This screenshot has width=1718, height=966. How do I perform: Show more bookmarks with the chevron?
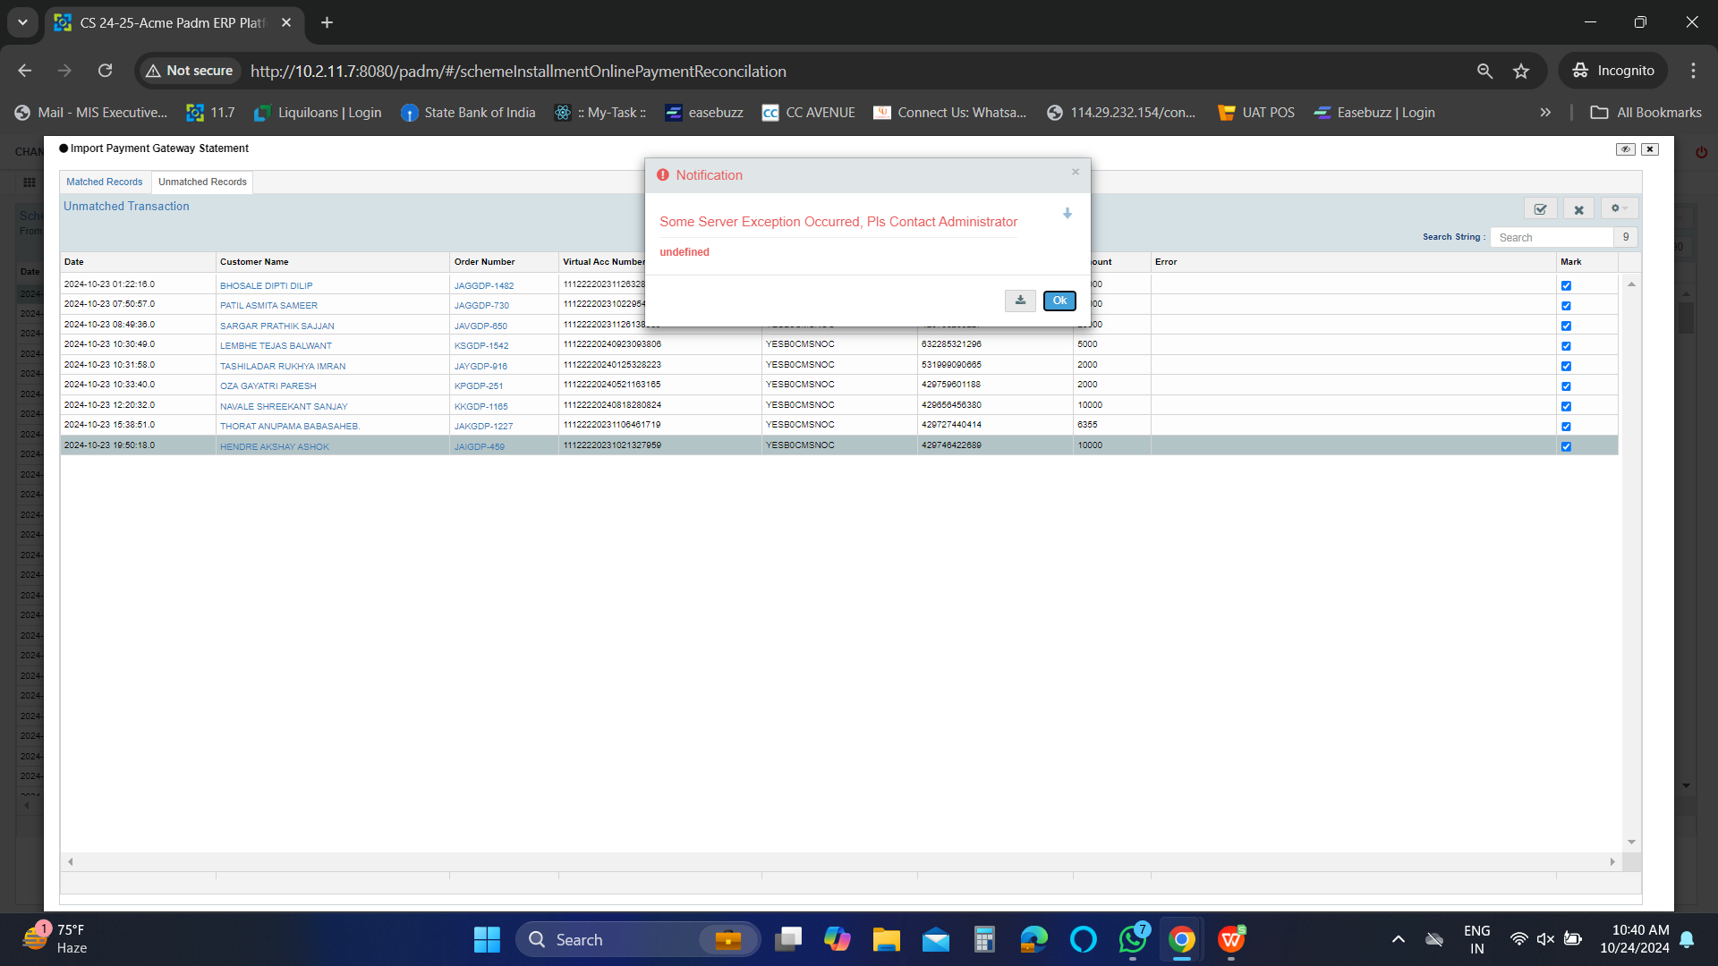pyautogui.click(x=1545, y=113)
